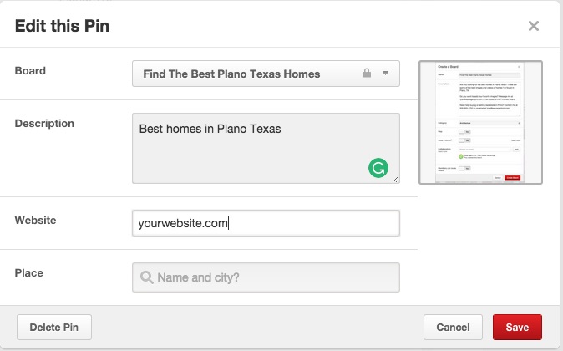563x351 pixels.
Task: Cancel editing the pin
Action: (x=453, y=328)
